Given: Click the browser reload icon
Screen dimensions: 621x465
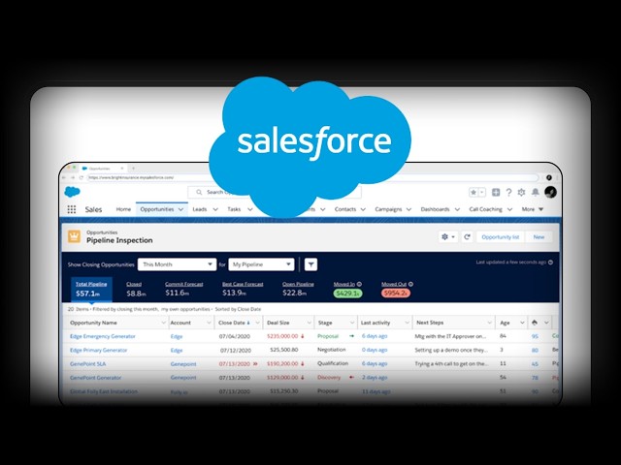Looking at the screenshot, I should pyautogui.click(x=82, y=177).
